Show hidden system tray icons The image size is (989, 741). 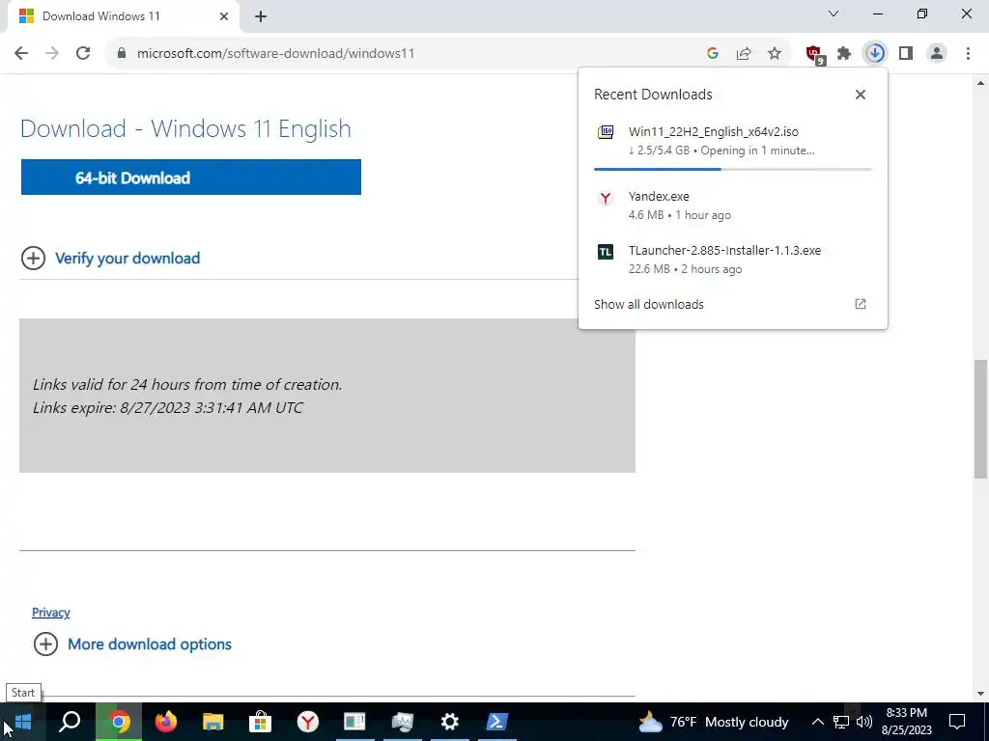click(x=817, y=722)
